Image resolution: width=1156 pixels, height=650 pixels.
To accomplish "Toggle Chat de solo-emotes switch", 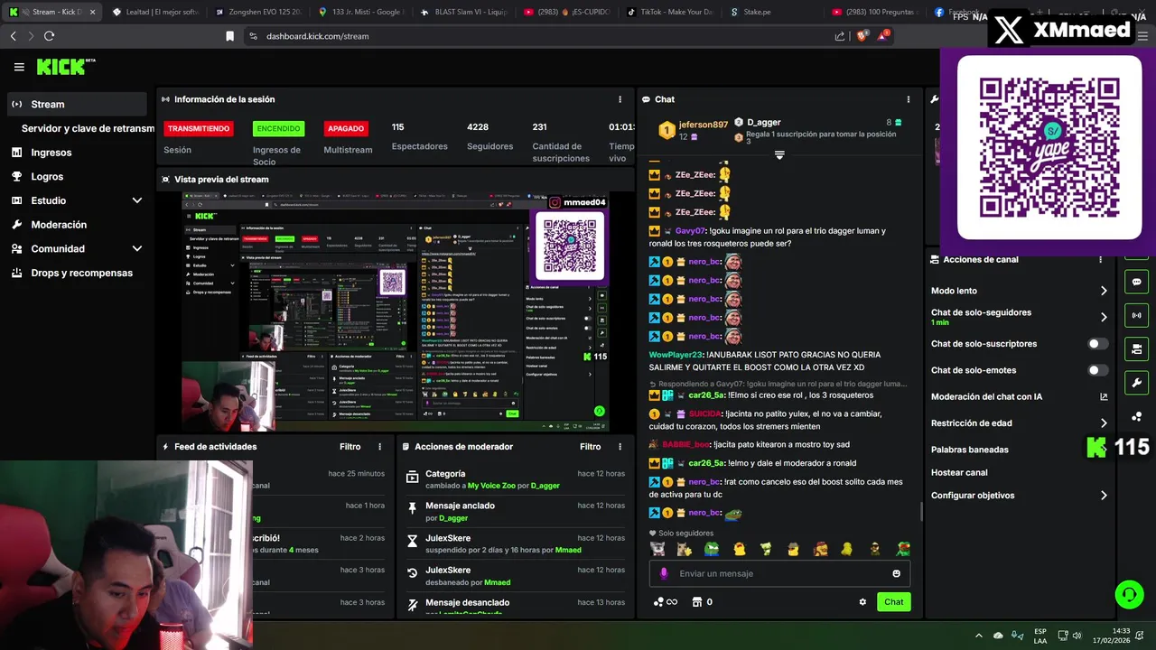I will [1097, 370].
